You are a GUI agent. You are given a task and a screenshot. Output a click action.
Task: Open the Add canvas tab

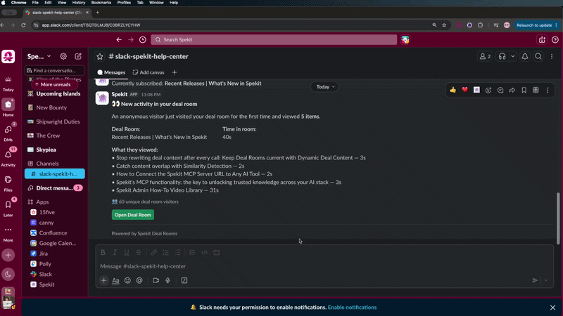pos(148,72)
